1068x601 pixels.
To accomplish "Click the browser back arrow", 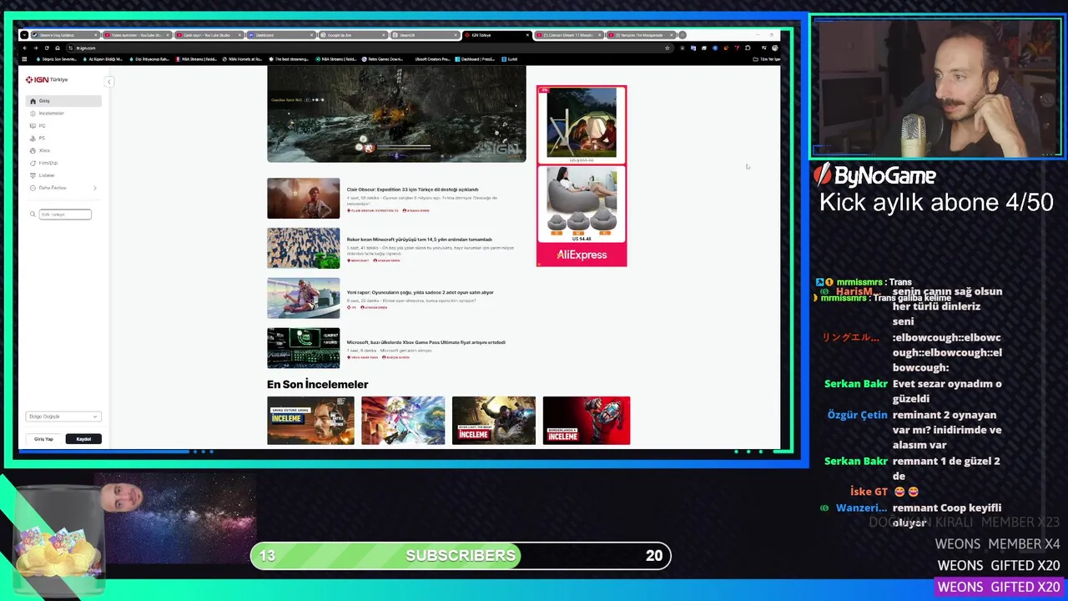I will pyautogui.click(x=24, y=48).
